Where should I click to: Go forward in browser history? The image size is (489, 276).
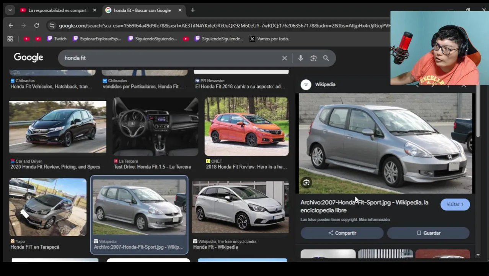point(24,26)
